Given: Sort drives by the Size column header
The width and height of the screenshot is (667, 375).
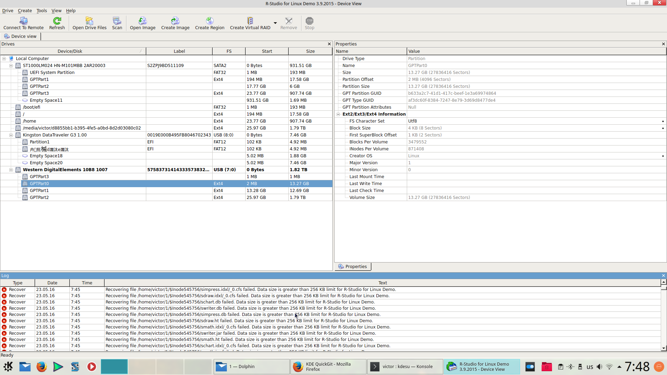Looking at the screenshot, I should (x=310, y=51).
